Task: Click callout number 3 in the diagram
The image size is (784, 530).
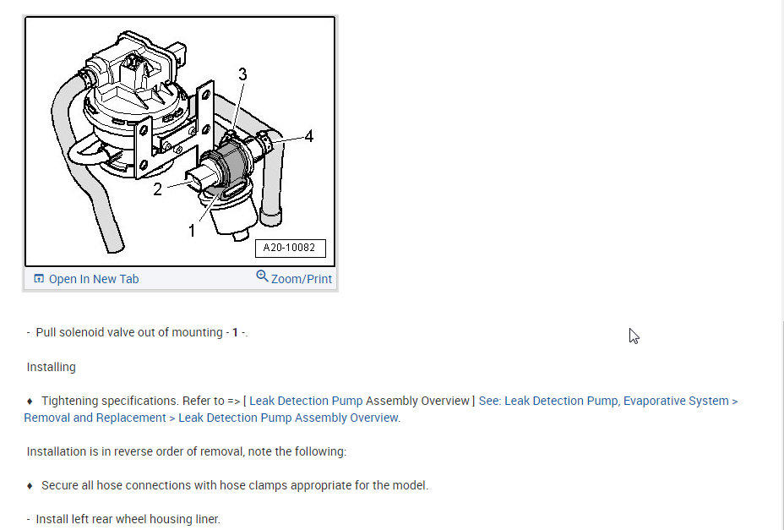Action: [x=242, y=74]
